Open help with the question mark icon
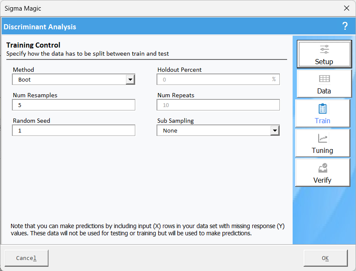Screen dimensions: 356x271 (x=345, y=26)
